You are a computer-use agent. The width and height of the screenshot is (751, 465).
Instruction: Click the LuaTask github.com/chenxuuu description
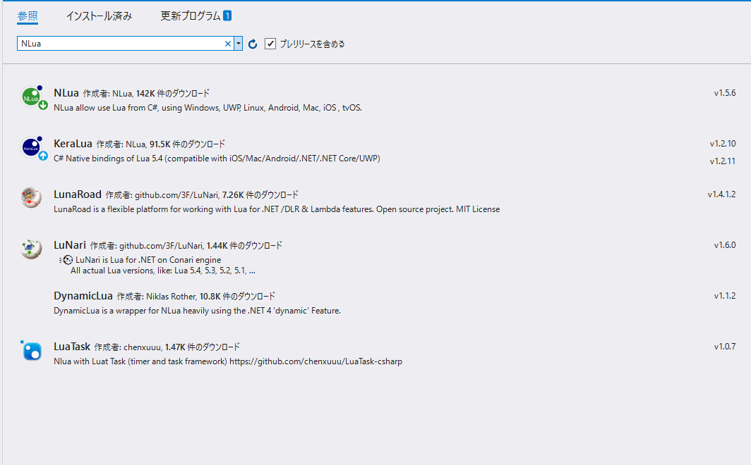pos(228,361)
